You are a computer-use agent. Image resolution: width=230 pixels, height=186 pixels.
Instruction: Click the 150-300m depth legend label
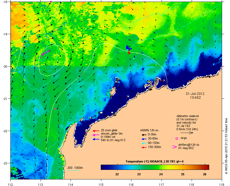pos(154,147)
